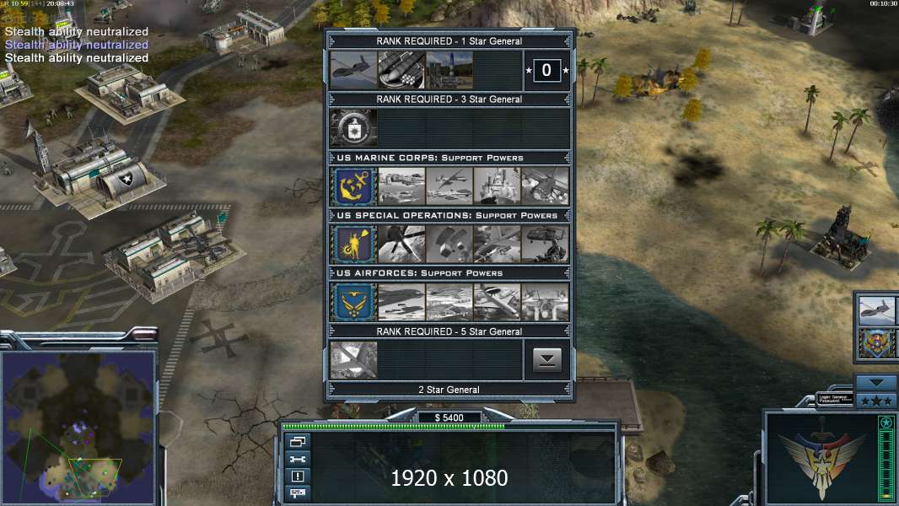
Task: Expand the blue down-arrow tab above stars
Action: tap(875, 382)
